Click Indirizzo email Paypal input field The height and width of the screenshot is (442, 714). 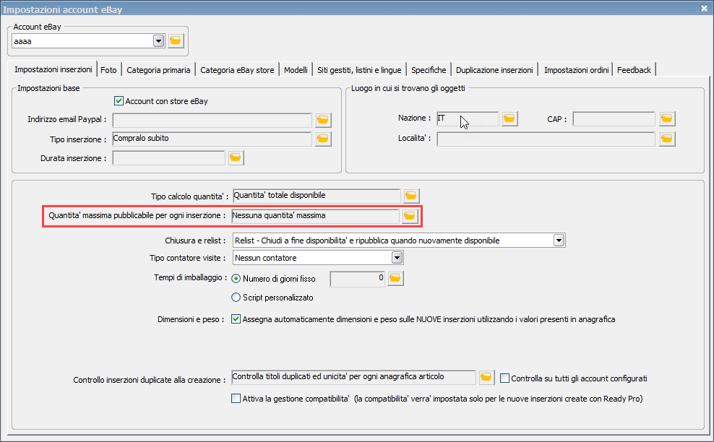tap(212, 120)
